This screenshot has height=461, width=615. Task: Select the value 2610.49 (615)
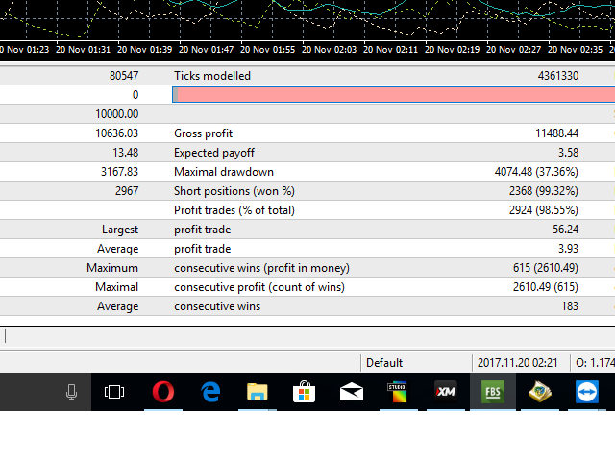(545, 287)
